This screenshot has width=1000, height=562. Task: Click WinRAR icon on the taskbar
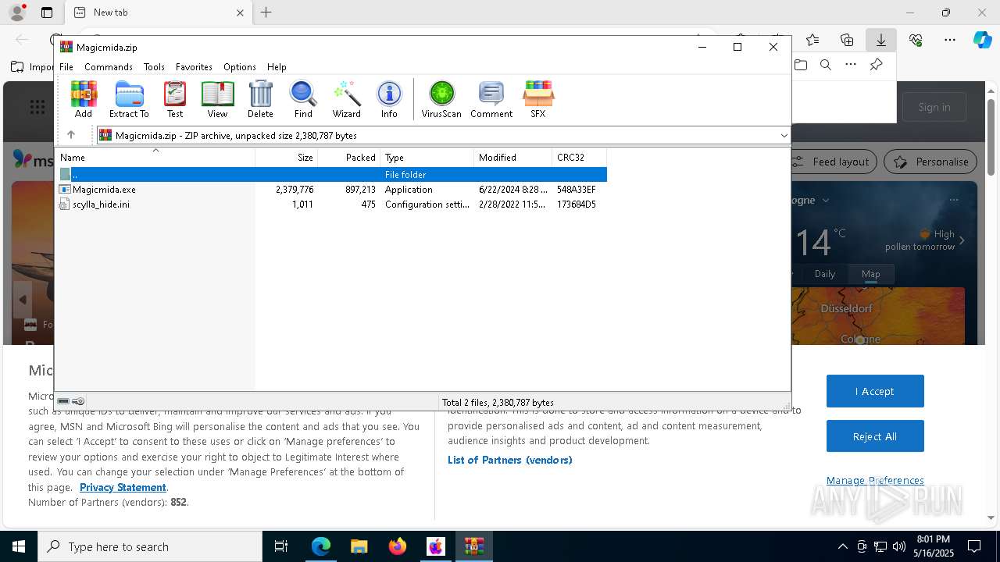474,546
